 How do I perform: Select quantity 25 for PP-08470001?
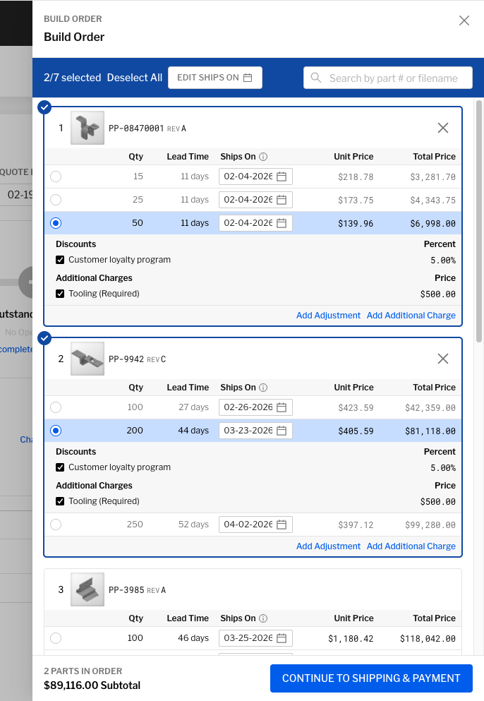pos(56,200)
